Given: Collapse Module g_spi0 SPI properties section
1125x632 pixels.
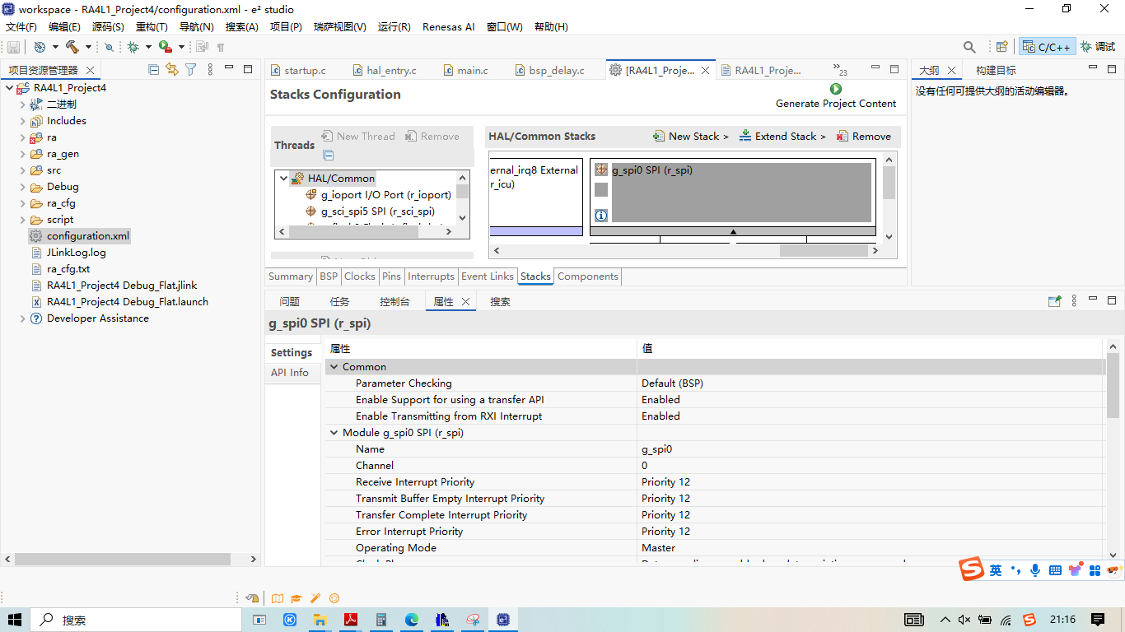Looking at the screenshot, I should click(x=334, y=433).
